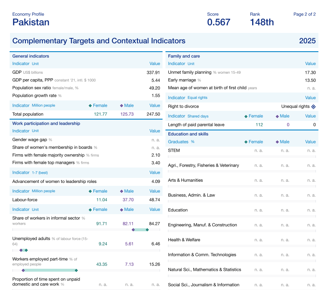This screenshot has width=328, height=290.
Task: Click the Page 2 of 2 label
Action: pyautogui.click(x=304, y=14)
